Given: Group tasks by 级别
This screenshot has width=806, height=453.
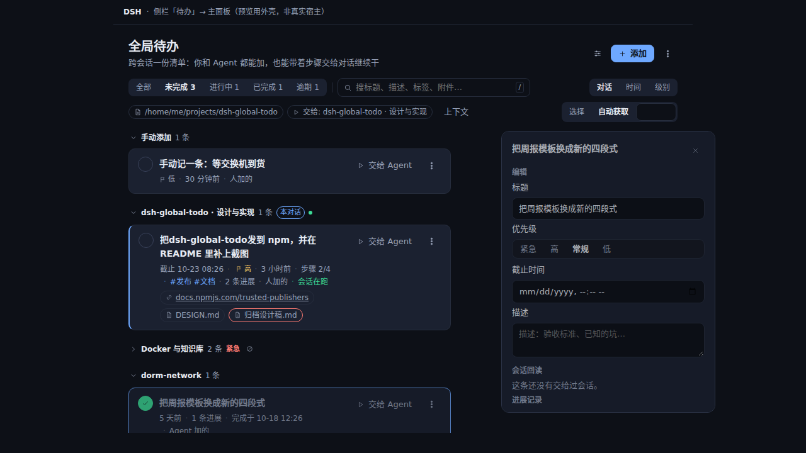Looking at the screenshot, I should (x=662, y=87).
